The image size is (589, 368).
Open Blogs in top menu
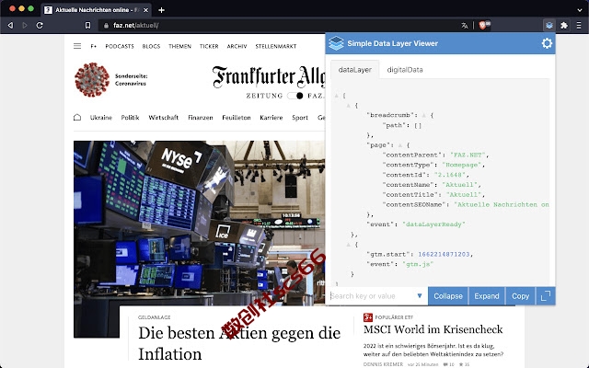(x=151, y=46)
